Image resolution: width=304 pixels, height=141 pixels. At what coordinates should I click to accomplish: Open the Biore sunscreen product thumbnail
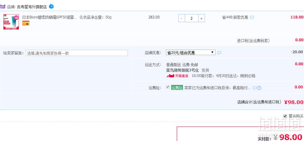click(x=11, y=22)
